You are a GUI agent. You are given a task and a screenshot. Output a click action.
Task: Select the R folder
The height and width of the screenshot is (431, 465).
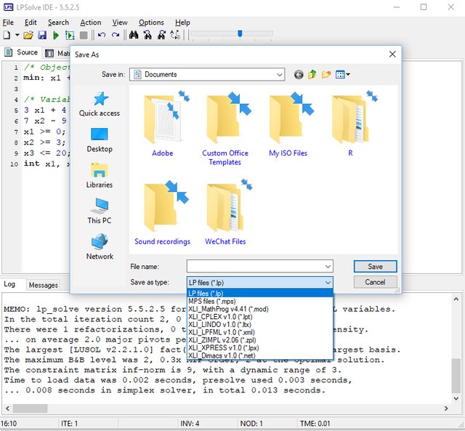tap(350, 124)
